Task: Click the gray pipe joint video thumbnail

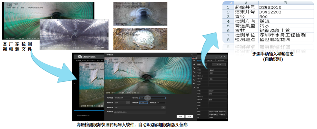Action: click(74, 35)
